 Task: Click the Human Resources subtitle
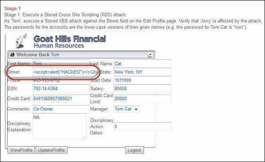59,45
